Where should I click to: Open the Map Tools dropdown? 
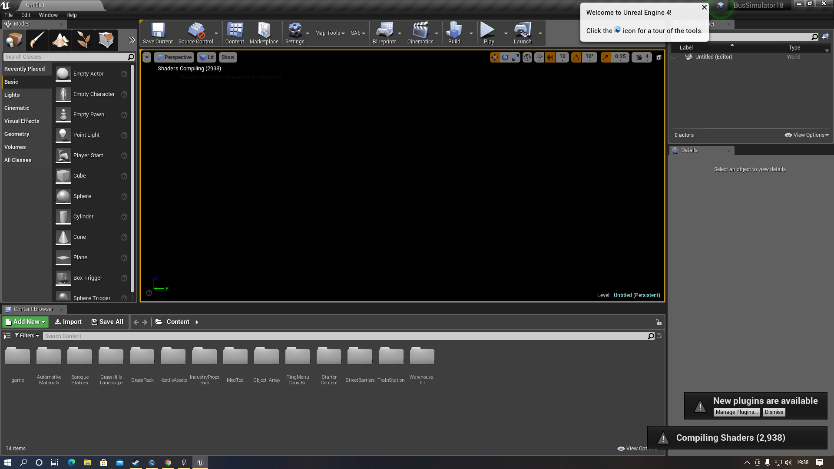[x=330, y=33]
